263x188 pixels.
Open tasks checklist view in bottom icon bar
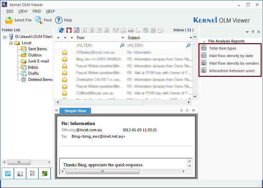[x=32, y=173]
